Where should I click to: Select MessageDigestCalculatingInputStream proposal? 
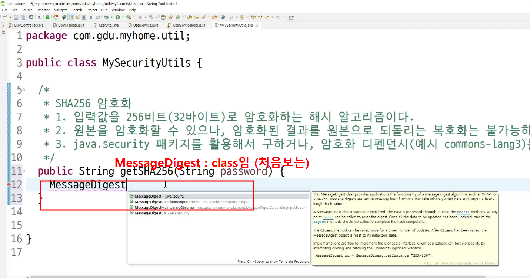coord(219,202)
